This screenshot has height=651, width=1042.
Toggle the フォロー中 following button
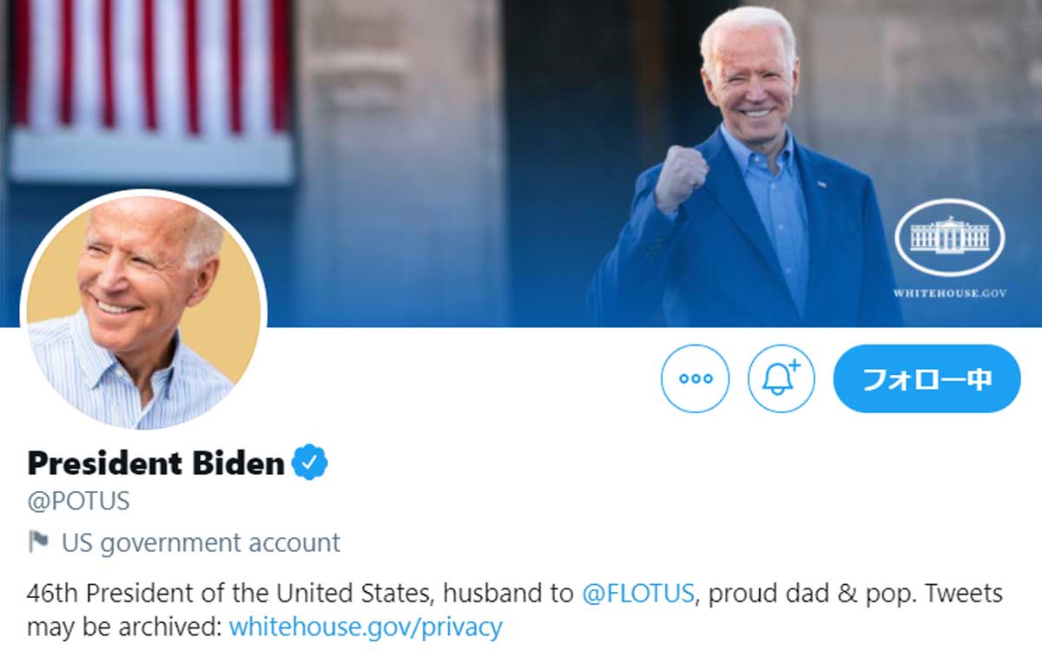927,378
